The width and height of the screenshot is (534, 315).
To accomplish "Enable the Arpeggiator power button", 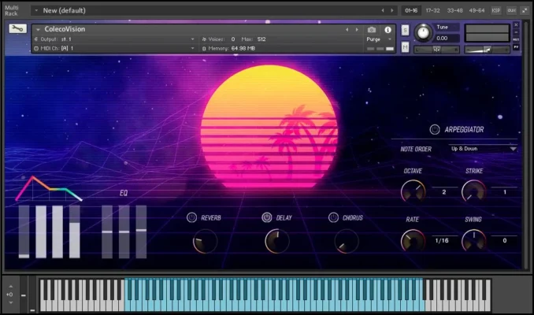I will [x=434, y=129].
